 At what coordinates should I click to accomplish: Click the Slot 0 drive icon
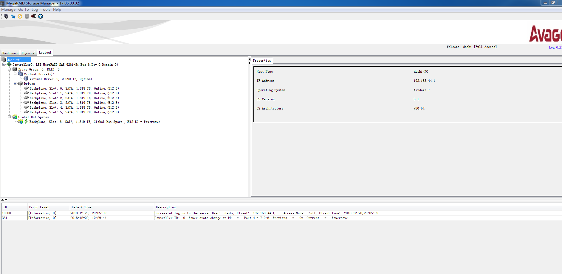point(26,88)
